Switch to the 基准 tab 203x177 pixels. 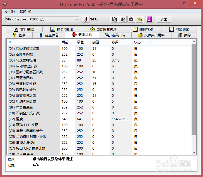(19, 35)
